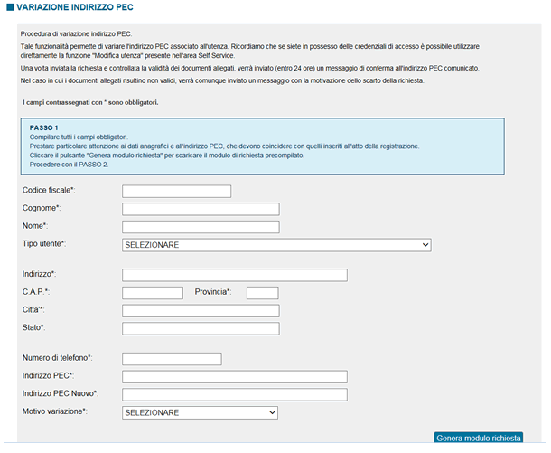This screenshot has width=551, height=453.
Task: Click the Motivo variazione dropdown arrow
Action: click(272, 412)
